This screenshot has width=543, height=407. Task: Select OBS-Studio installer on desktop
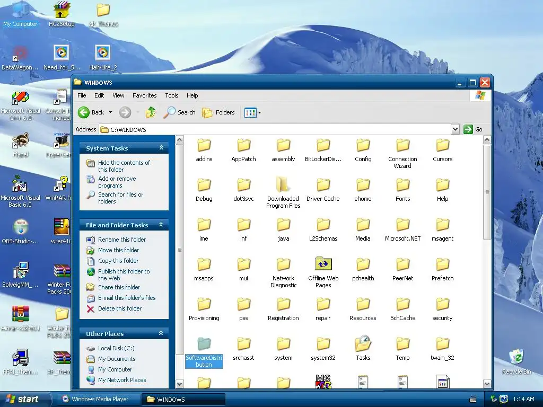click(21, 231)
